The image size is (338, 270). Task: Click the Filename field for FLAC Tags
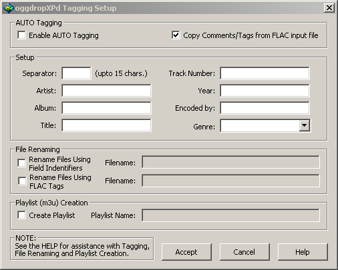tap(230, 181)
